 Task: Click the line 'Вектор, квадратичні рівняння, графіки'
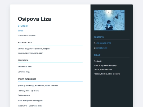(x=34, y=49)
